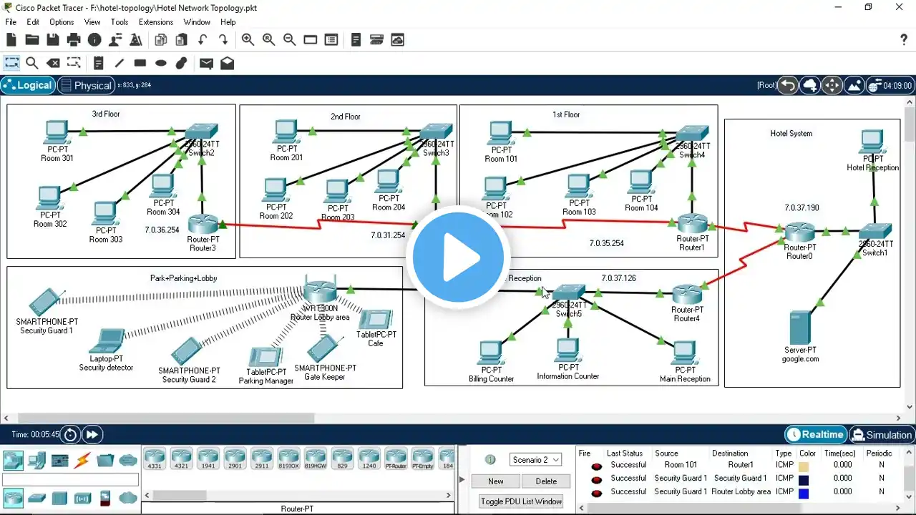Click the color swatch for Router Lobby area PDU
The width and height of the screenshot is (916, 515).
tap(804, 493)
